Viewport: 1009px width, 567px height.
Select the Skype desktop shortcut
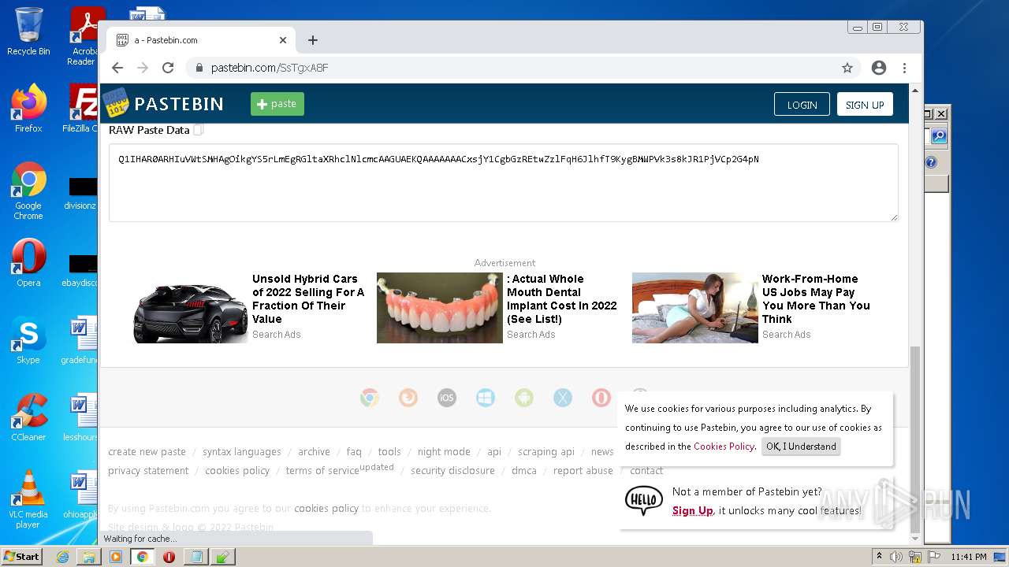click(x=28, y=340)
